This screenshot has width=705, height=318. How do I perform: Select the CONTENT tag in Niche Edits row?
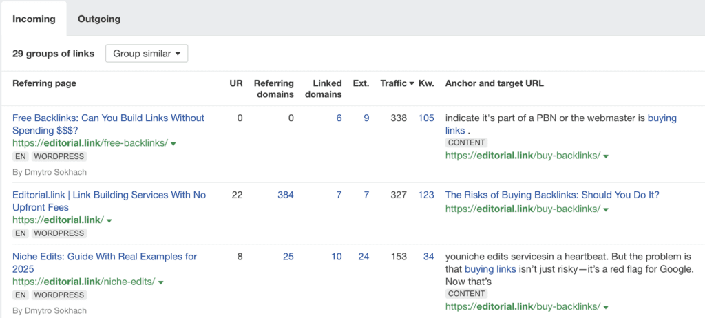coord(466,293)
